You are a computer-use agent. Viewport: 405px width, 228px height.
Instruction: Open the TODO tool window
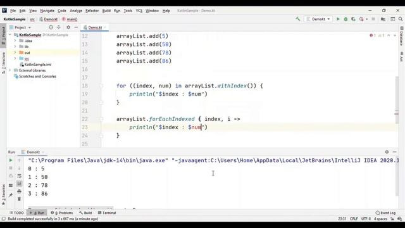coord(16,213)
